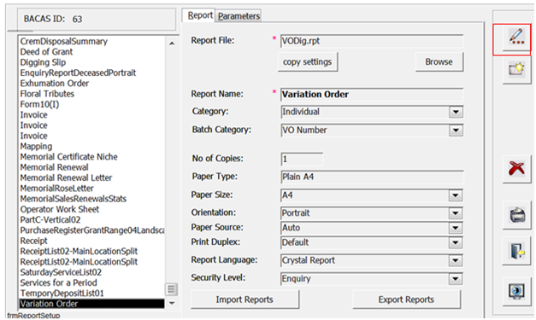This screenshot has width=536, height=320.
Task: Select Memorial Renewal report
Action: [x=54, y=167]
